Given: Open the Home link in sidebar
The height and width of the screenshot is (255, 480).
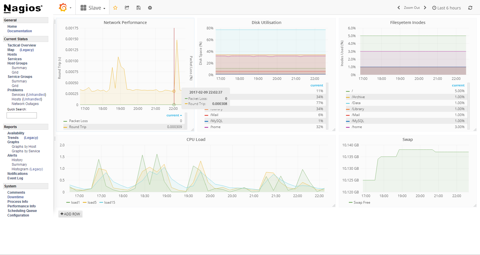Looking at the screenshot, I should click(12, 27).
